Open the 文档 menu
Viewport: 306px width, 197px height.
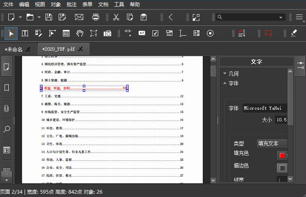[x=103, y=4]
